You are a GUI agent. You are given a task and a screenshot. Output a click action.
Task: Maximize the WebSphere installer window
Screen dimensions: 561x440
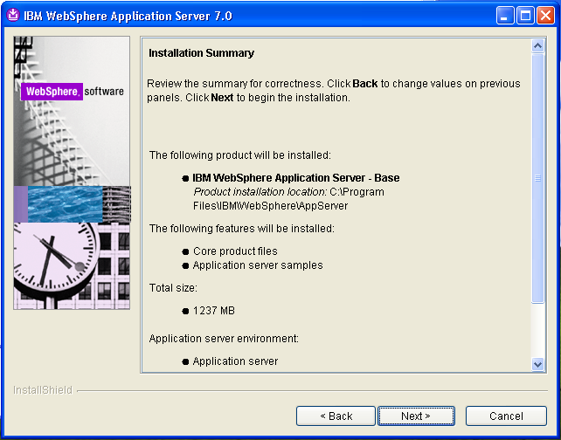click(525, 16)
